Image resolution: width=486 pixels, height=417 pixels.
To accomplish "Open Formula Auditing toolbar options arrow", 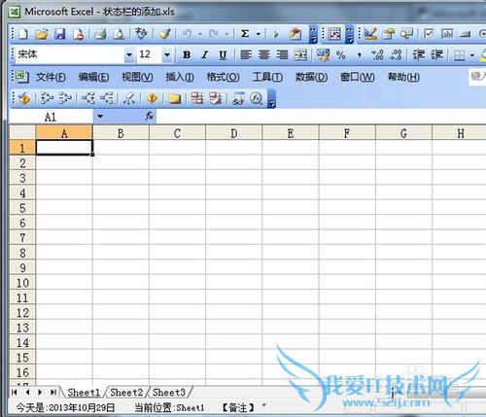I will coord(271,99).
